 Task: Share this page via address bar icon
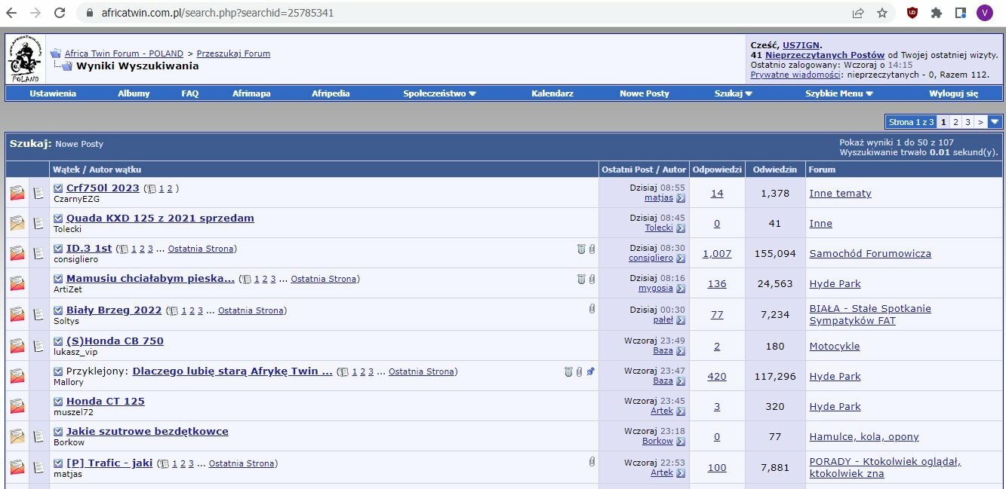click(x=858, y=13)
